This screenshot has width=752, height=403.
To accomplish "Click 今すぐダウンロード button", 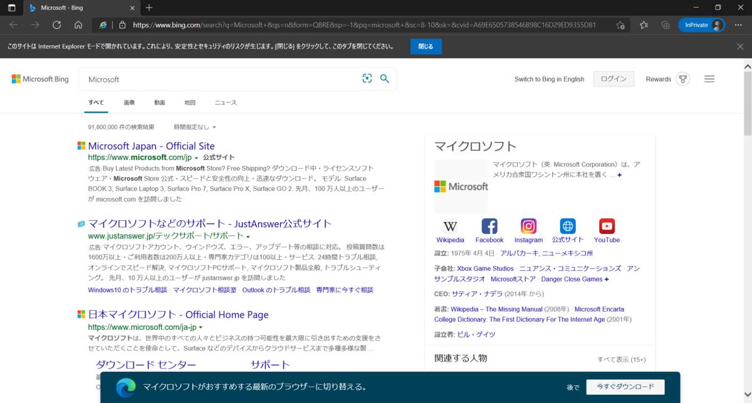I will [625, 387].
